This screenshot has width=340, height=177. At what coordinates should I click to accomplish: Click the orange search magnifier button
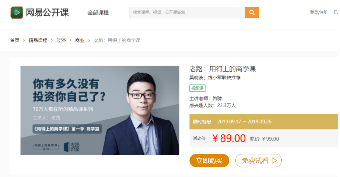click(252, 12)
